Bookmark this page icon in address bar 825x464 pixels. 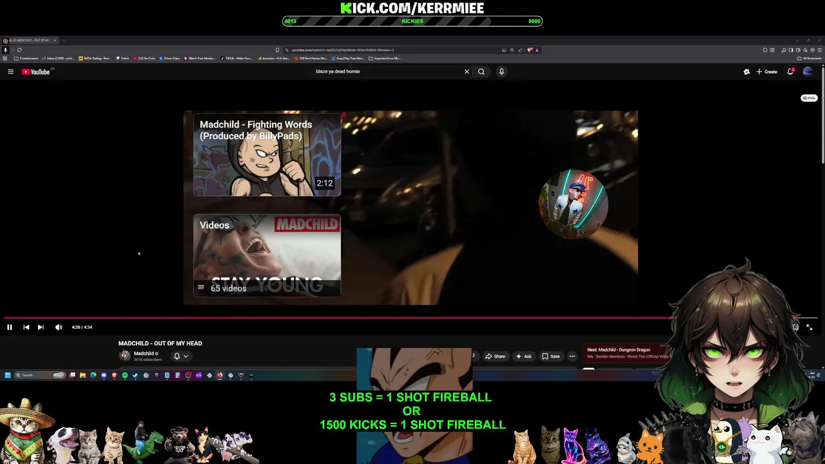(x=277, y=50)
